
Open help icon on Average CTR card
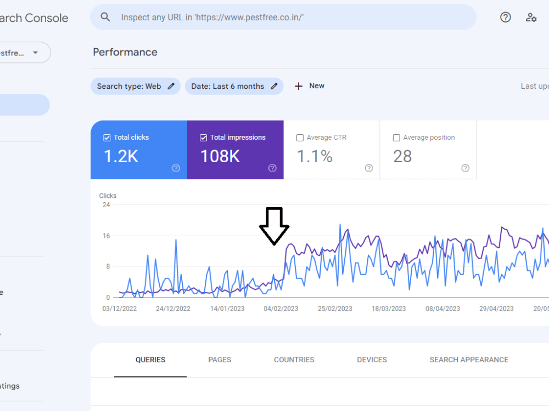point(369,168)
